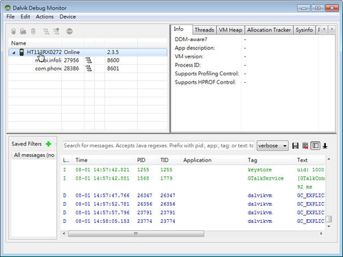Screen dimensions: 343x257
Task: Click the port value 8601
Action: [113, 69]
